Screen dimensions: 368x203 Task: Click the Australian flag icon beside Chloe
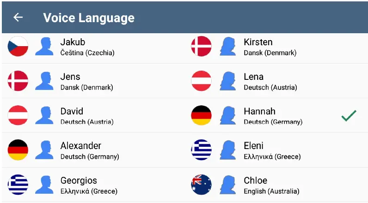[201, 185]
